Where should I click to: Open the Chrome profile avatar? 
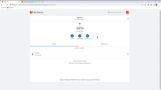pyautogui.click(x=156, y=5)
